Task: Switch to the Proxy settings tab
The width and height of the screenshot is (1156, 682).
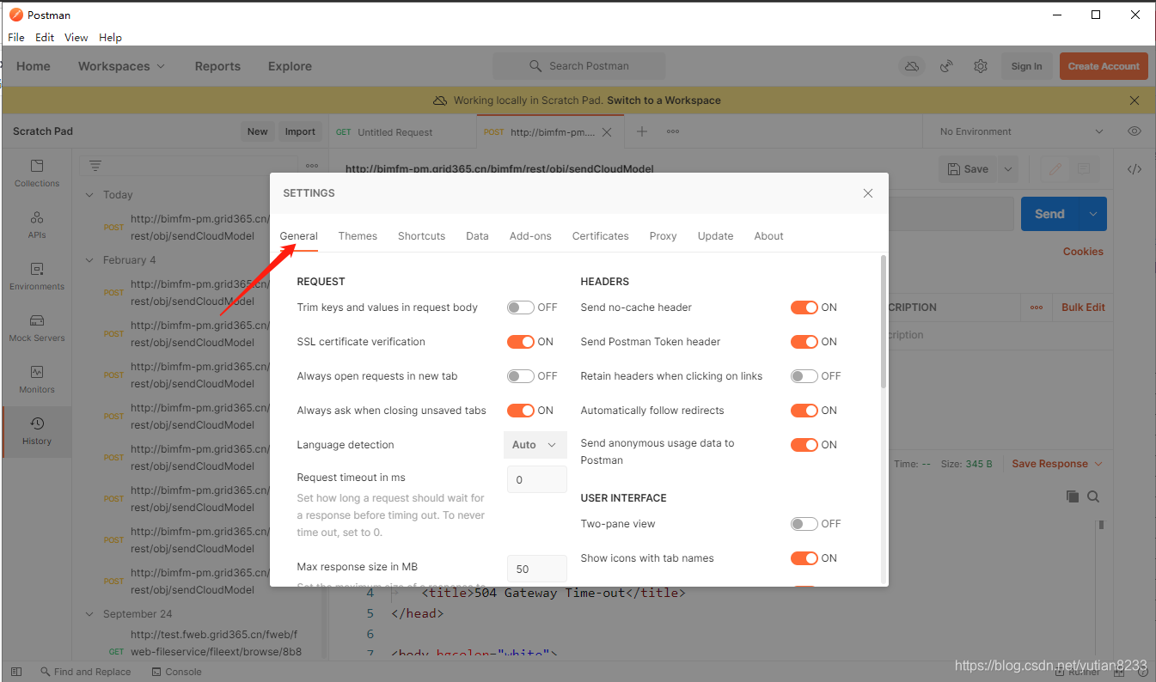Action: [663, 236]
